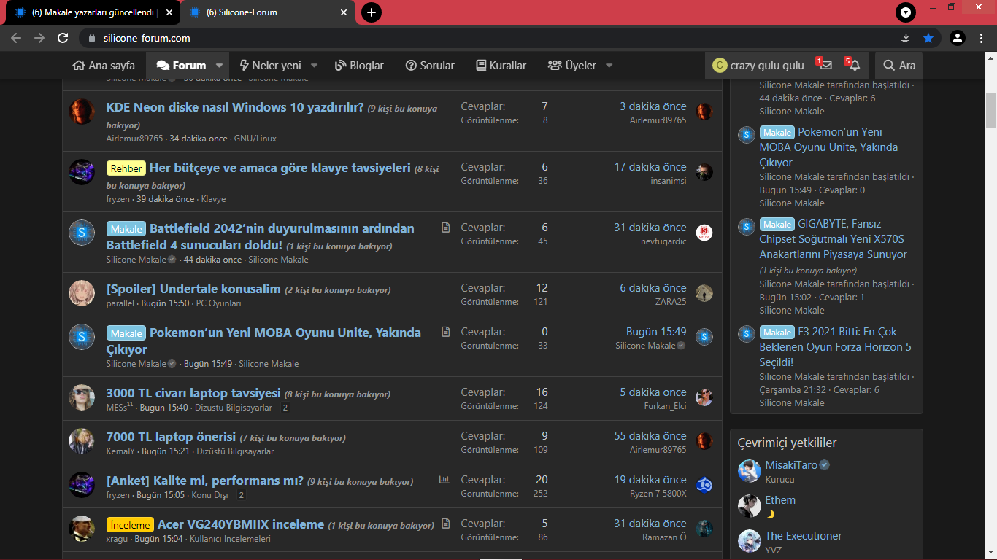
Task: Open KDE Neon diske Windows 10 thread
Action: tap(235, 107)
